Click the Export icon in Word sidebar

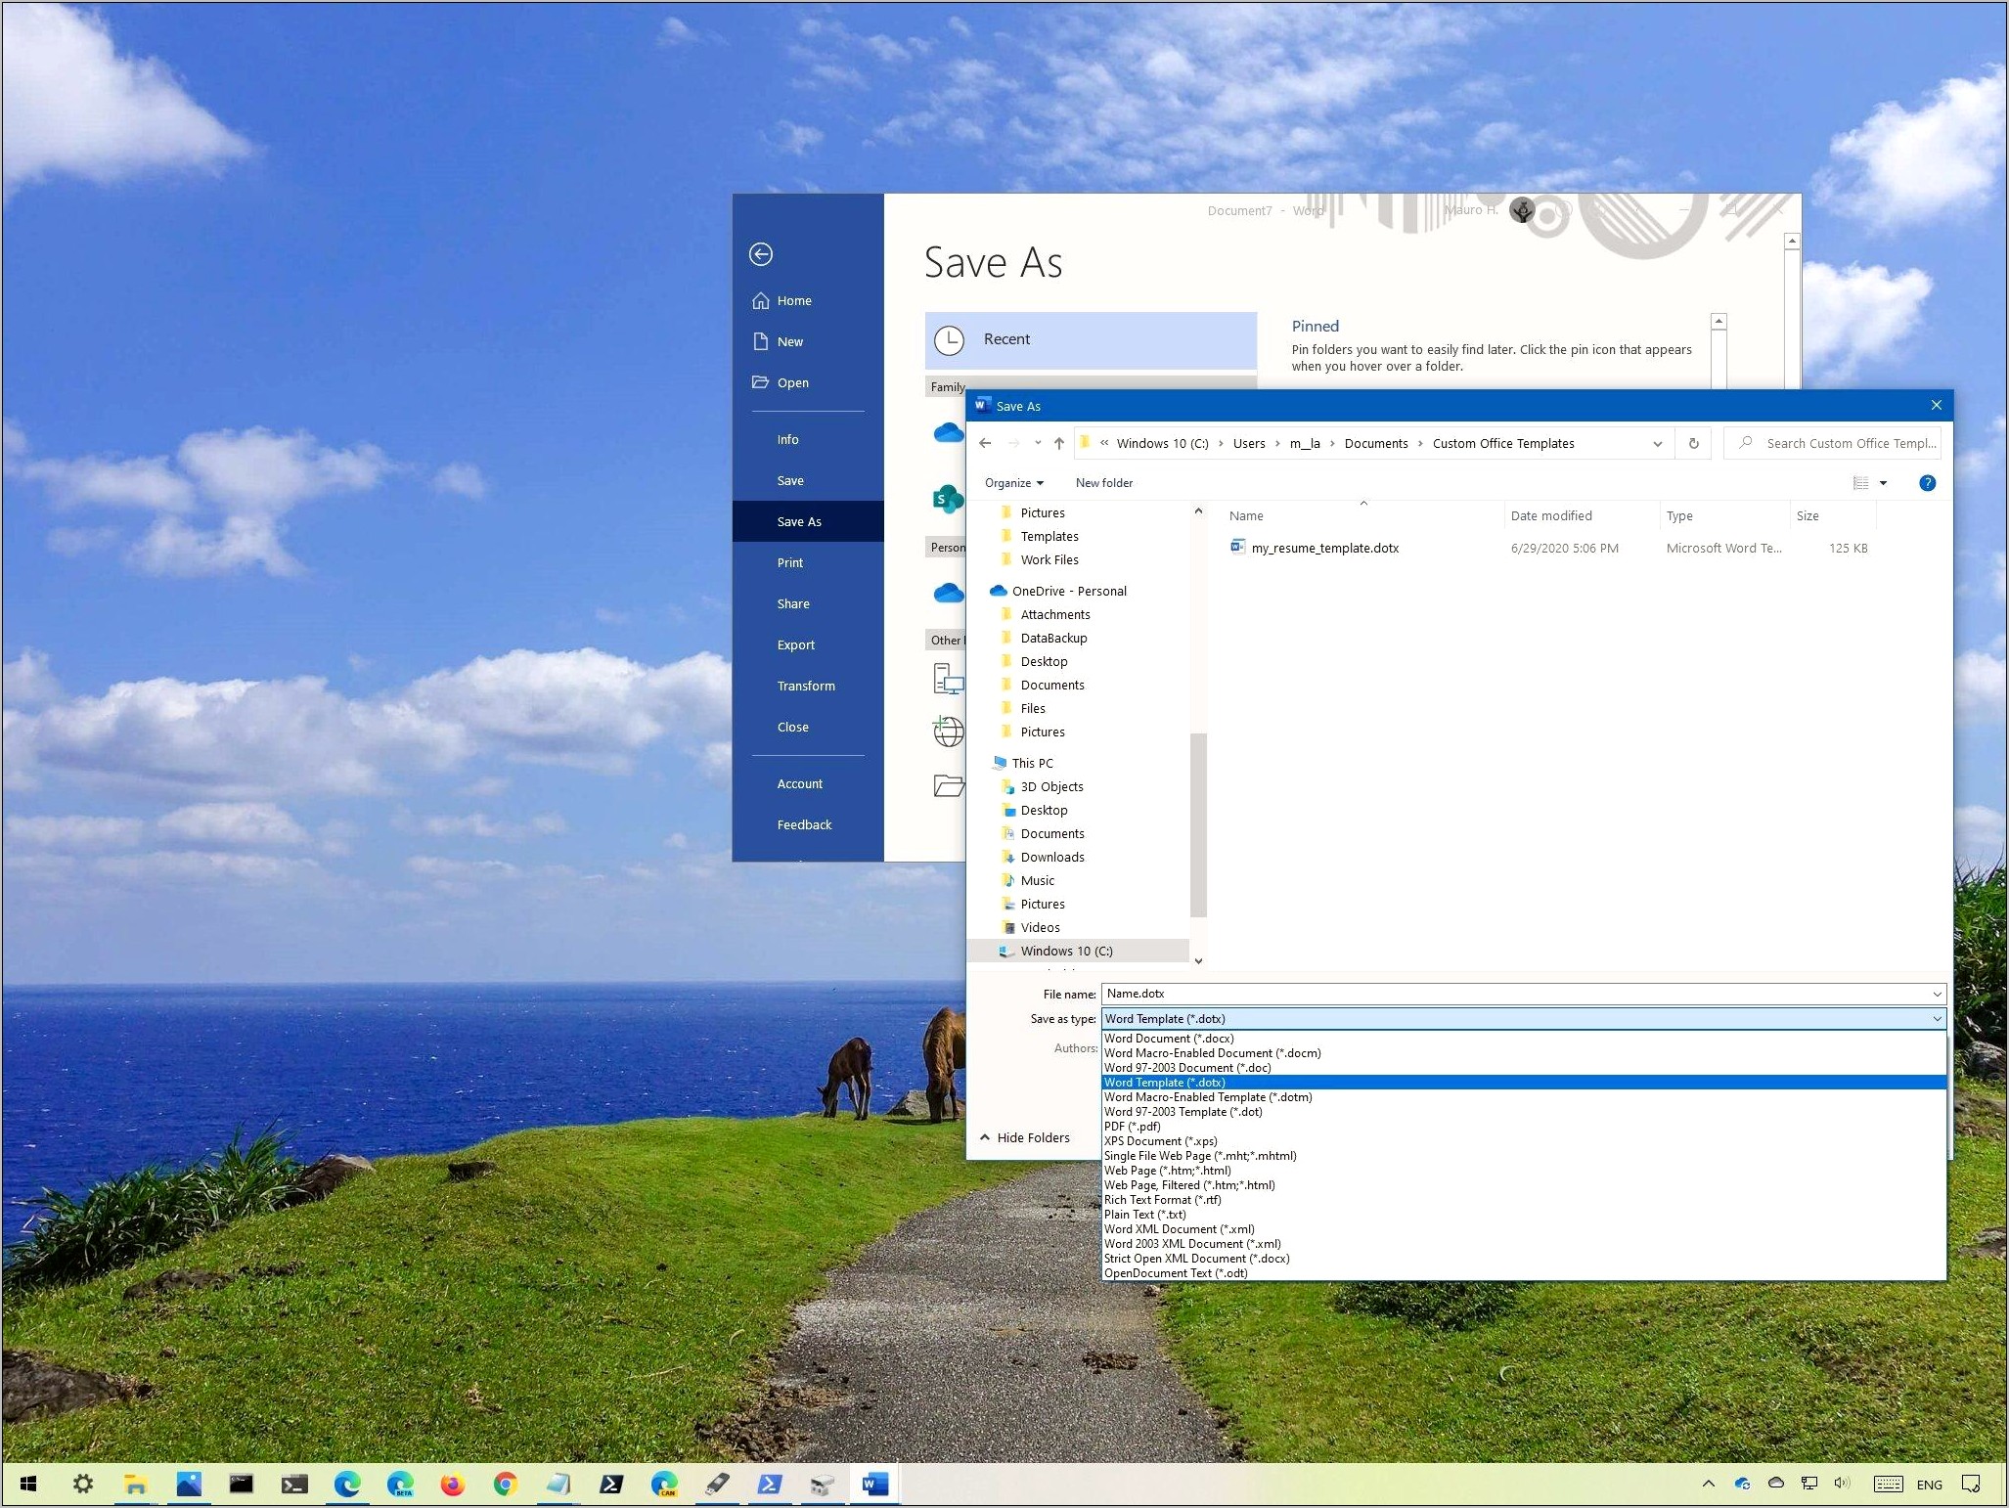tap(794, 642)
